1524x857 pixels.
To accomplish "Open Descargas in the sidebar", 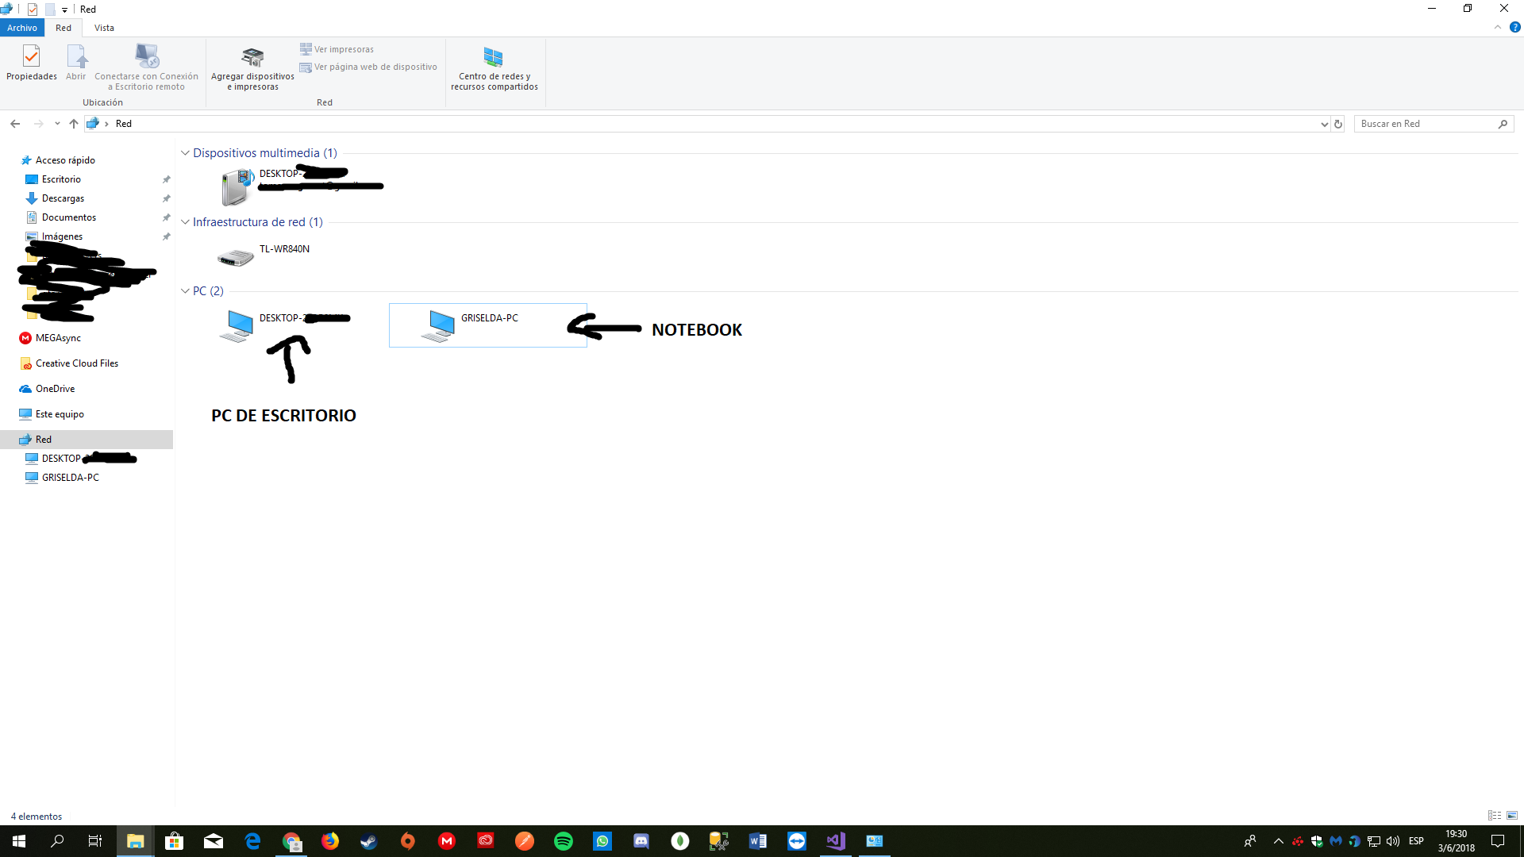I will click(x=63, y=198).
